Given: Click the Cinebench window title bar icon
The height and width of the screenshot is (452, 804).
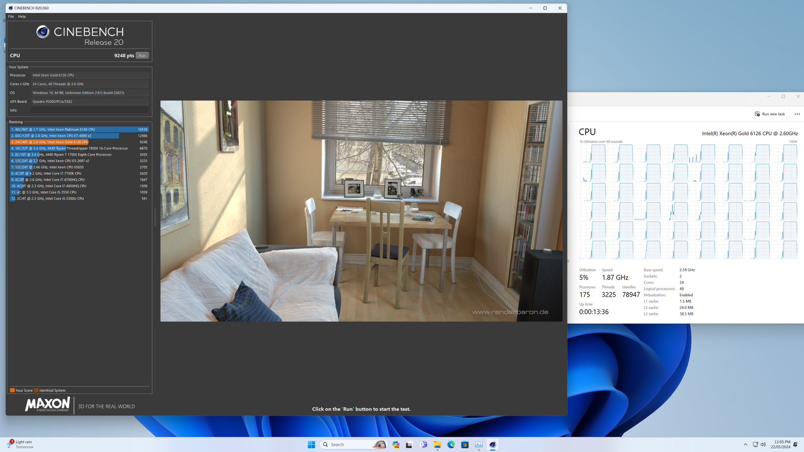Looking at the screenshot, I should point(11,8).
